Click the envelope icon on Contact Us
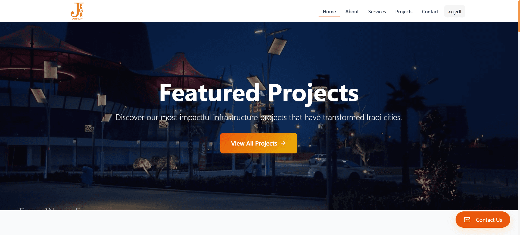This screenshot has width=520, height=235. [x=467, y=220]
